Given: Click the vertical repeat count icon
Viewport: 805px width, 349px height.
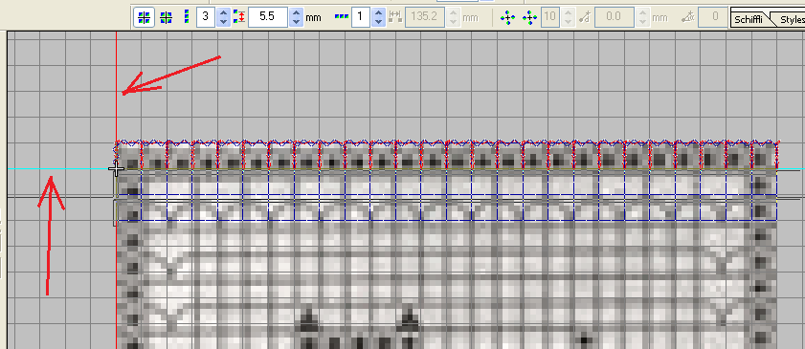Looking at the screenshot, I should tap(187, 17).
